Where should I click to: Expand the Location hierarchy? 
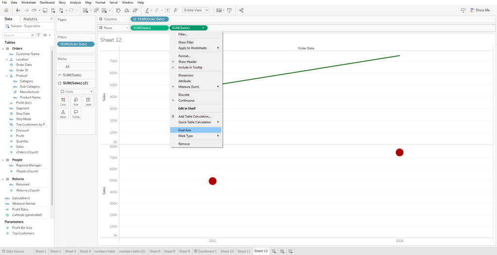coord(7,60)
